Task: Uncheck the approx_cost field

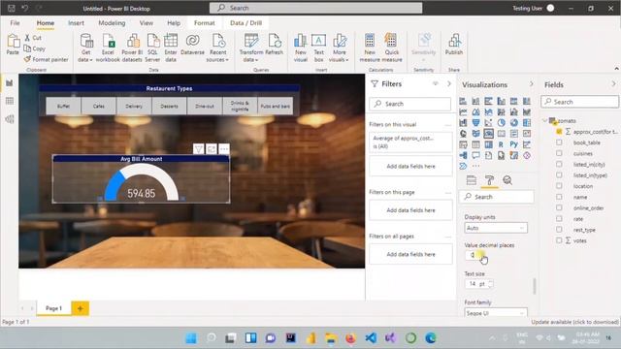Action: [x=559, y=132]
